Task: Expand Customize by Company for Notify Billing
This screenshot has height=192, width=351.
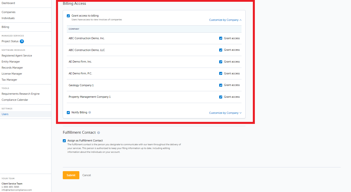Action: (x=225, y=113)
